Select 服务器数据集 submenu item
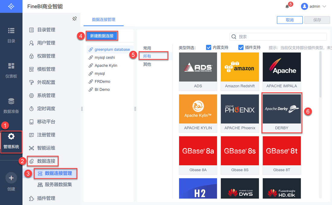Viewport: 332px width, 205px height. 55,185
